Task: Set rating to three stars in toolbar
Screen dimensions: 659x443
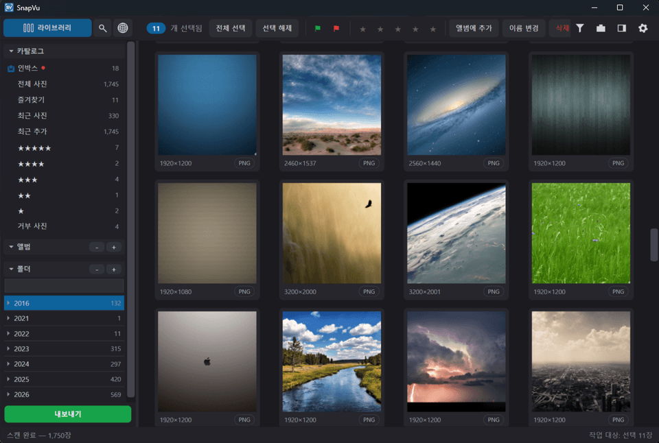Action: (398, 29)
